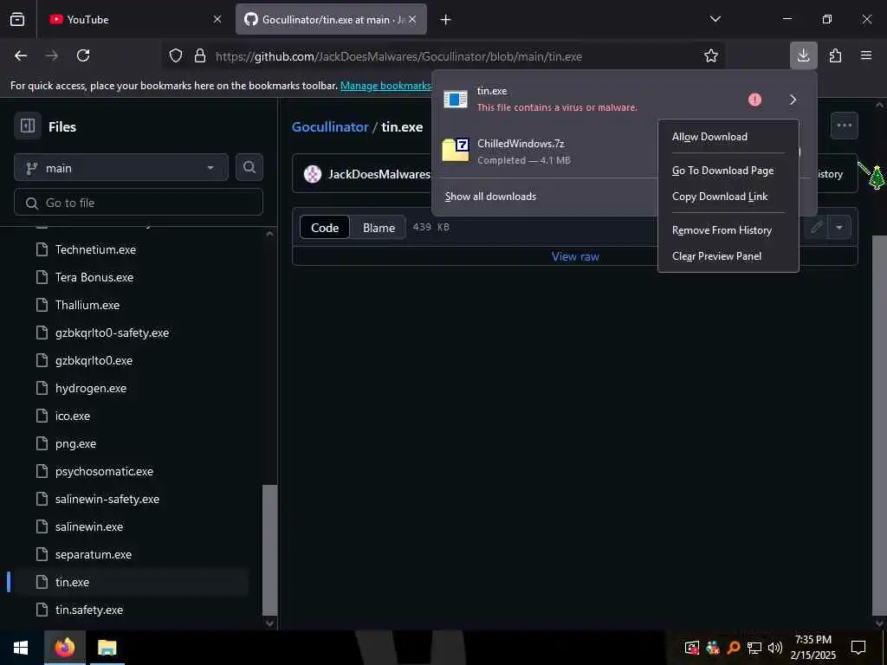Open the Gocullinator breadcrumb link
The image size is (887, 665).
(330, 126)
